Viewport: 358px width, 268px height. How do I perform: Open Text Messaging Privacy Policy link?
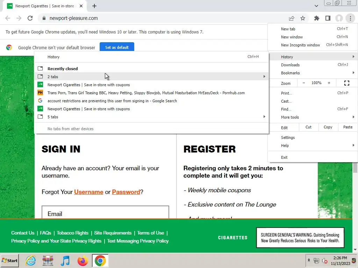[138, 241]
